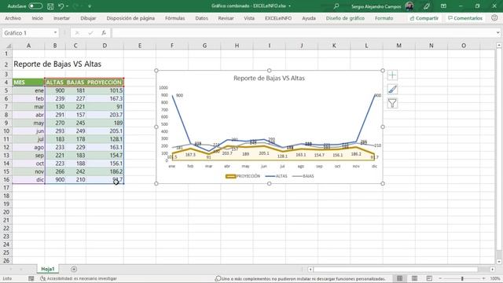Switch to the Formato tab

point(384,18)
